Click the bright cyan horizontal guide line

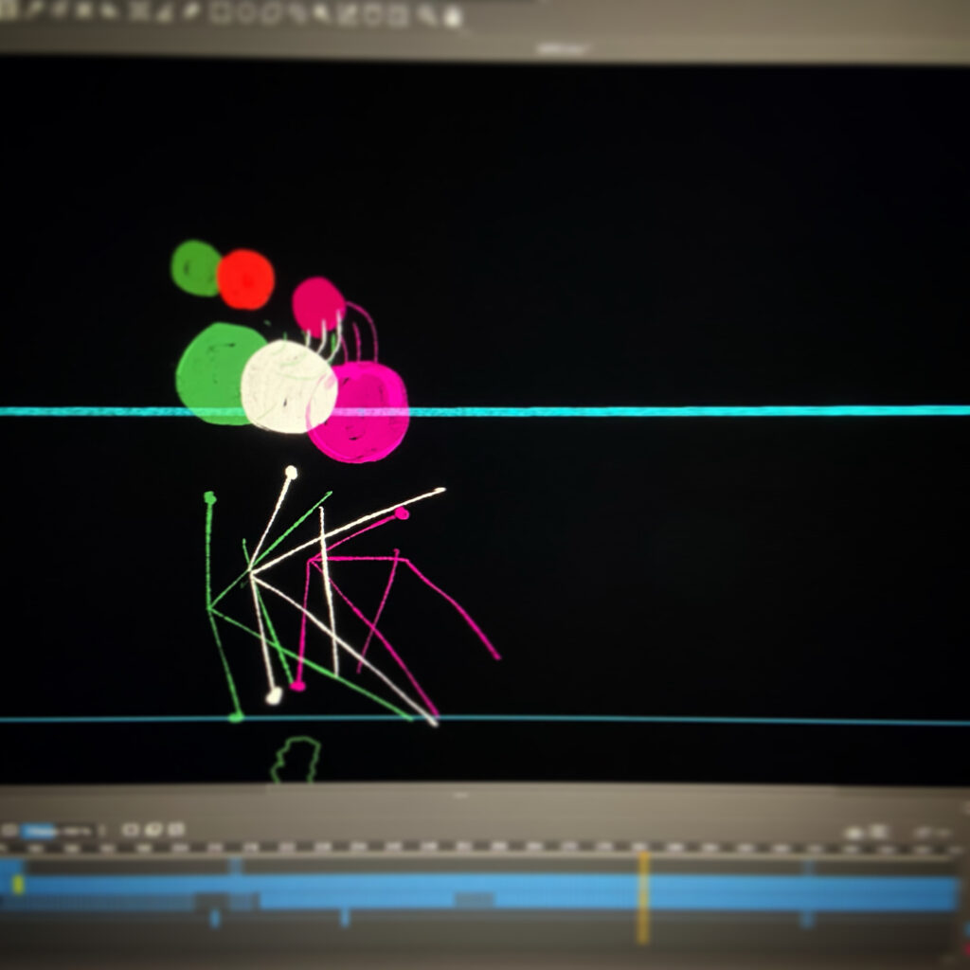click(x=663, y=411)
